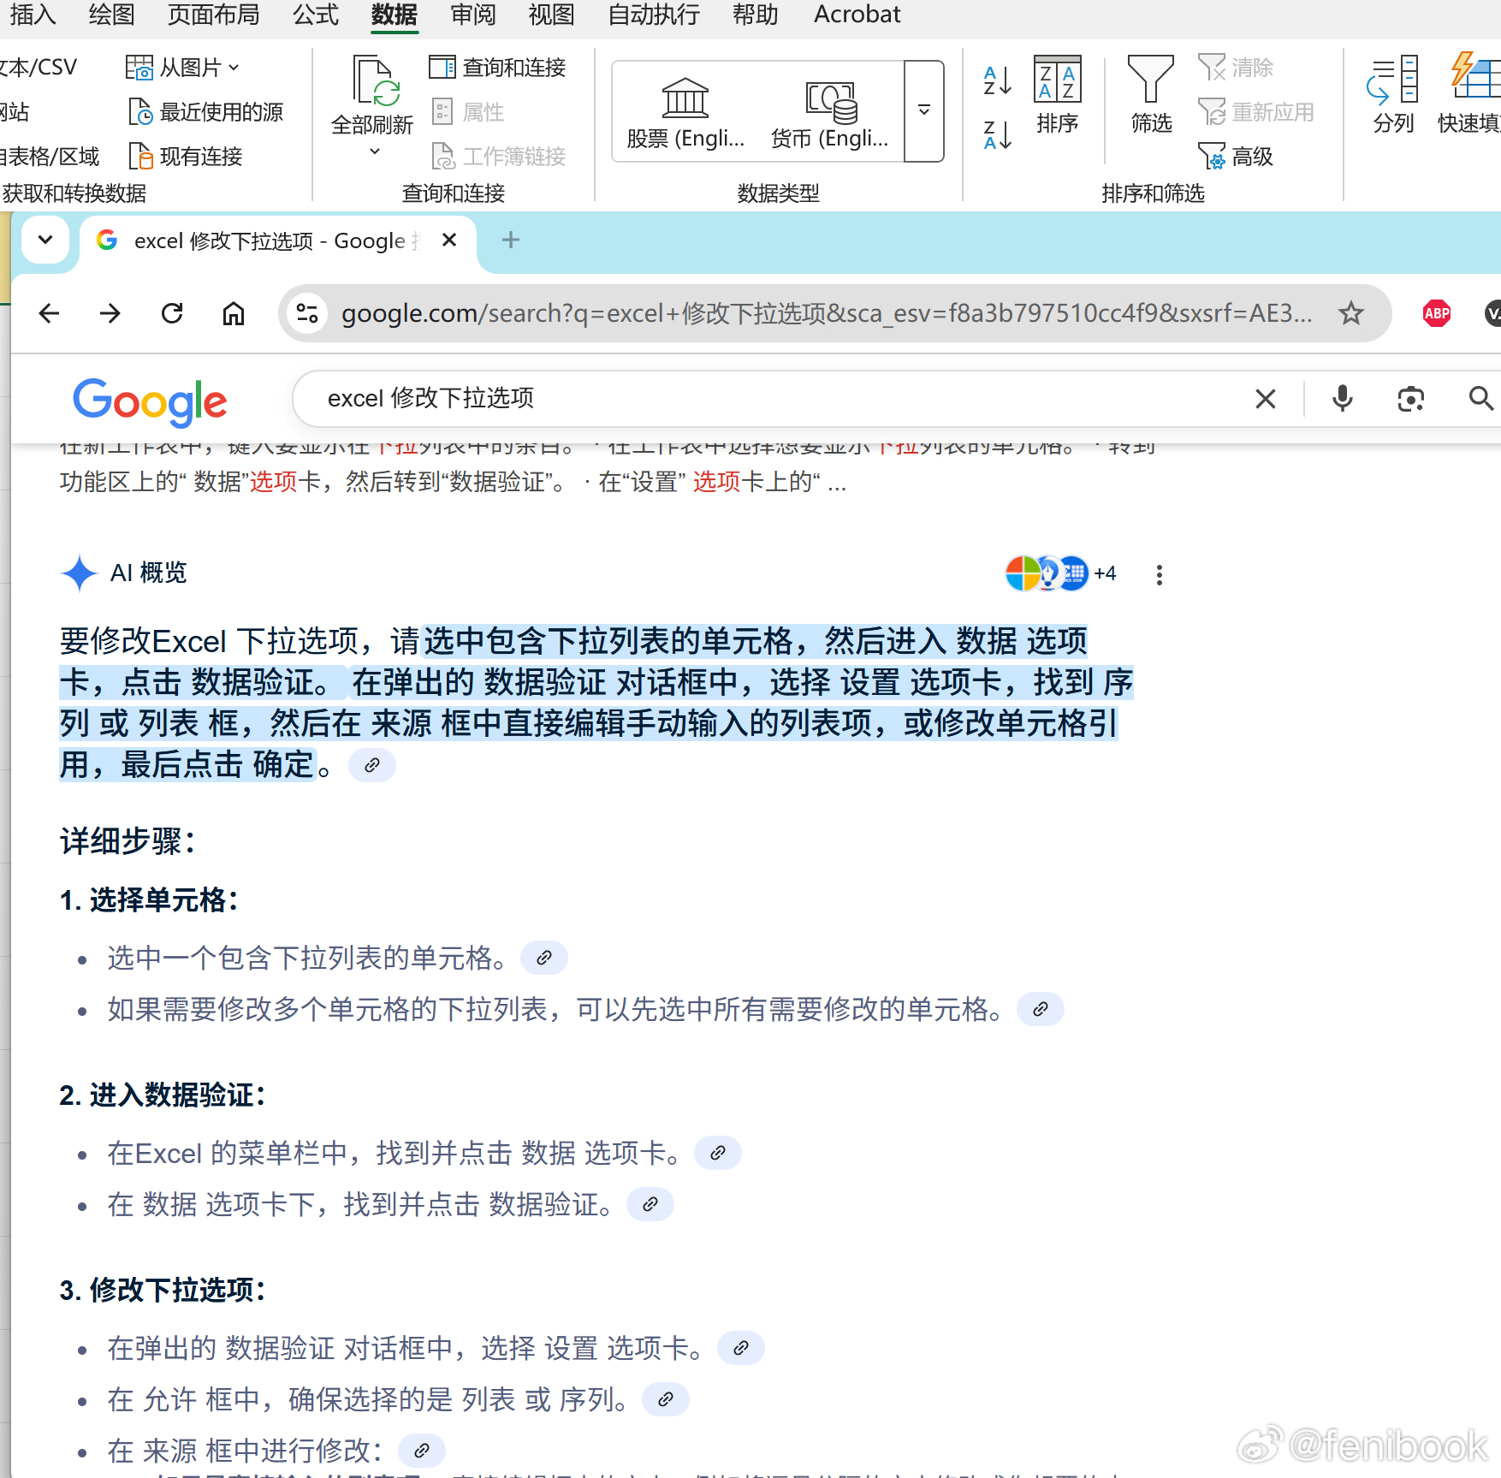Expand the 全部刷新 dropdown arrow
The height and width of the screenshot is (1478, 1501).
(x=374, y=152)
